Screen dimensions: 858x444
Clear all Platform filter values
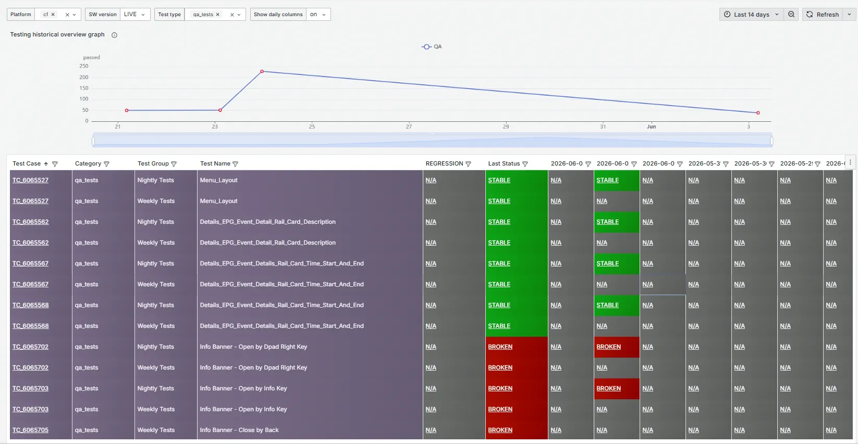[x=67, y=15]
